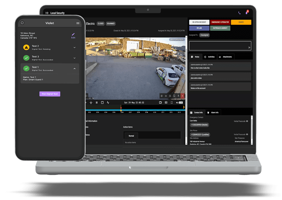Send the note with the arrow icon
This screenshot has width=282, height=200.
click(249, 47)
